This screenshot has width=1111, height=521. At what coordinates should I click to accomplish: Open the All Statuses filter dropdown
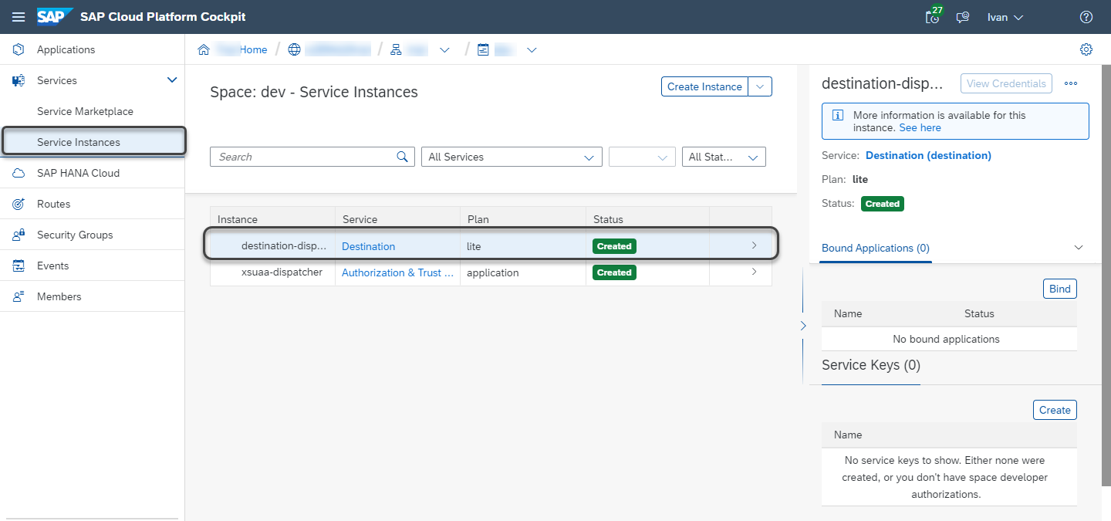pos(724,157)
